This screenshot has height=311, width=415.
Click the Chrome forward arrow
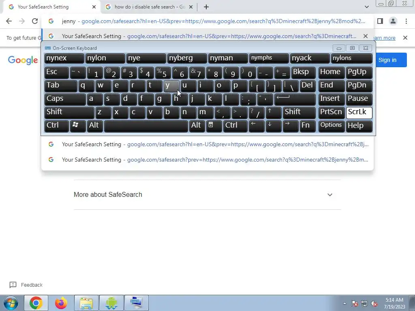coord(22,21)
